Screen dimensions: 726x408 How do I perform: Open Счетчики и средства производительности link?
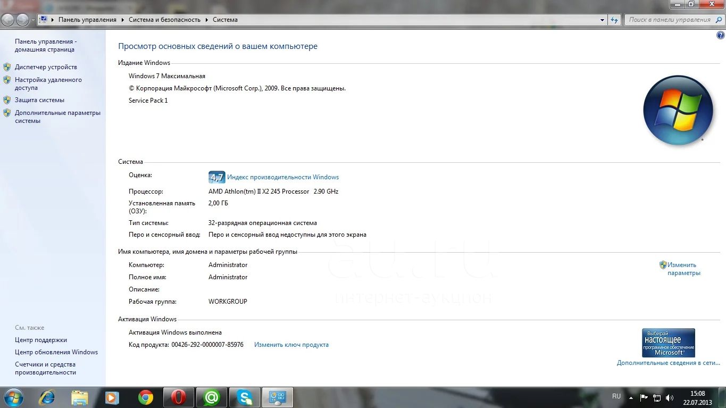pos(46,369)
